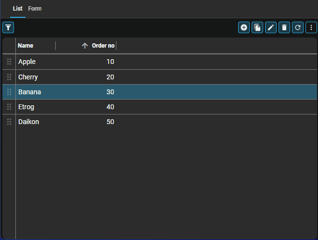Click the Cherry name cell
Screen dimensions: 318x240
(28, 77)
